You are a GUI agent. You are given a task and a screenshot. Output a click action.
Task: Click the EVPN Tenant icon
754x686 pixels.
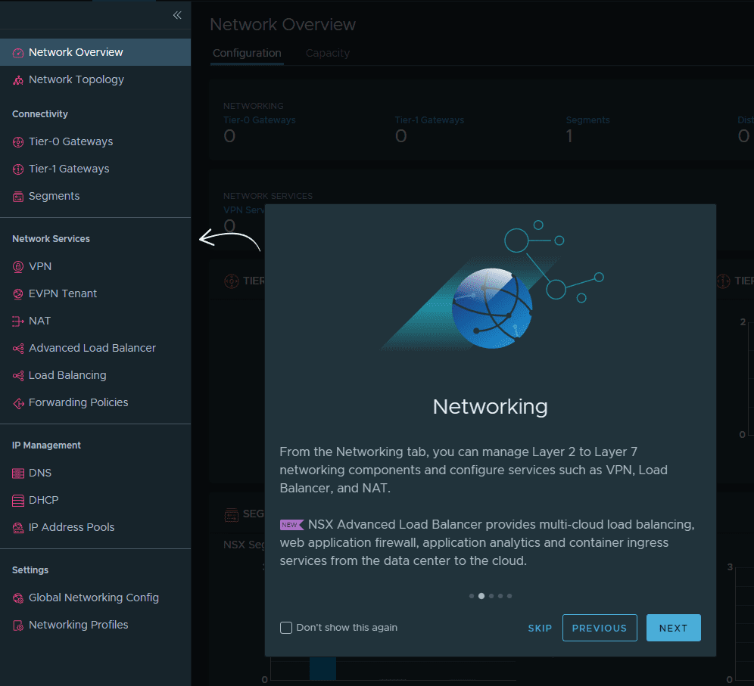click(x=18, y=294)
